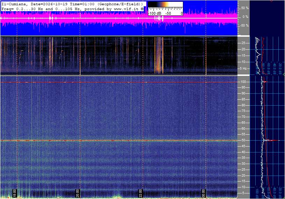The image size is (285, 199).
Task: Click the 25 tick on upper geophone axis
Action: click(243, 43)
